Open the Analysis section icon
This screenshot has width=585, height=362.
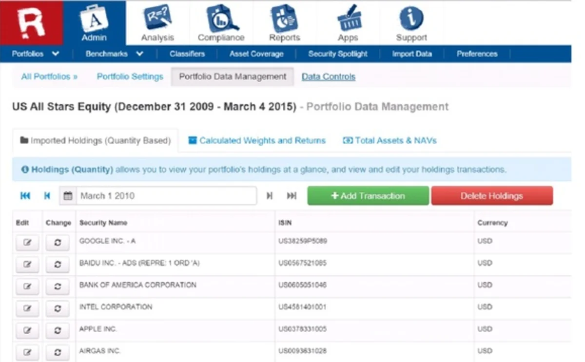pos(157,23)
